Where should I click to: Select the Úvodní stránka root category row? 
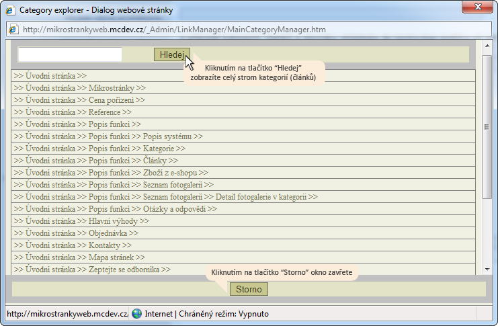[x=243, y=76]
